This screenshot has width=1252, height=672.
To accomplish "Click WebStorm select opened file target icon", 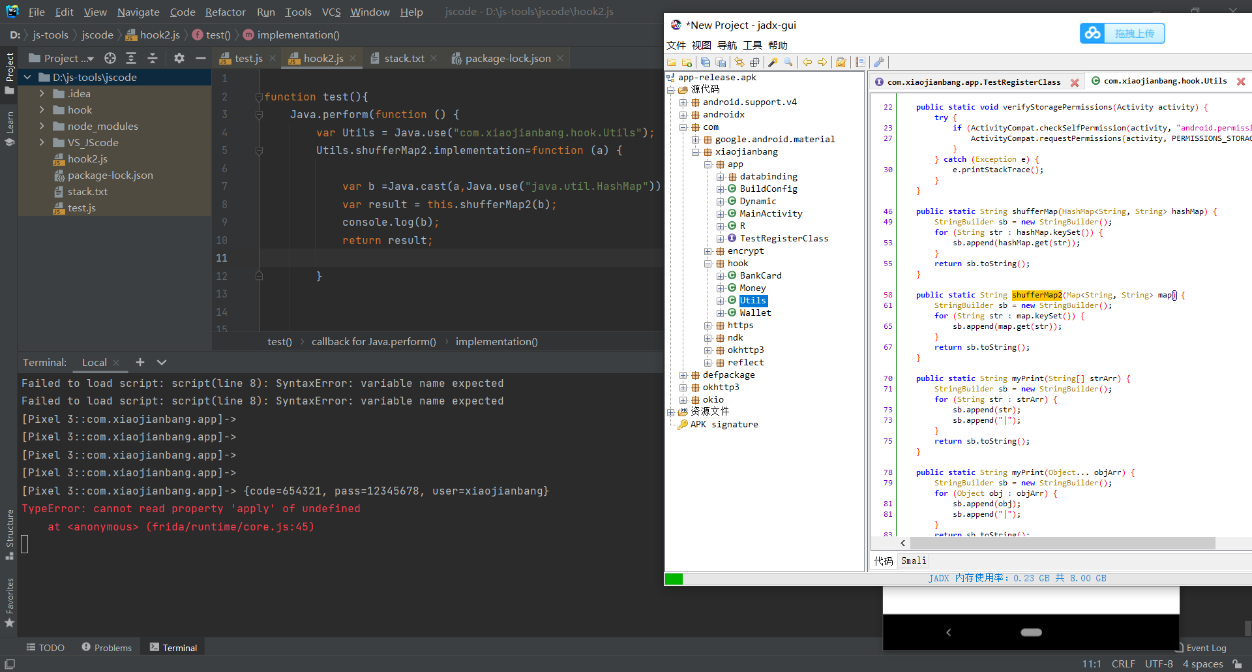I will [x=110, y=58].
